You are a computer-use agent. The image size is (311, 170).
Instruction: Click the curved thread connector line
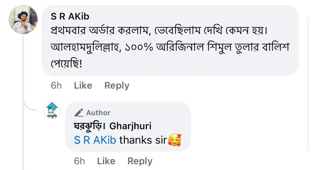[x=30, y=106]
